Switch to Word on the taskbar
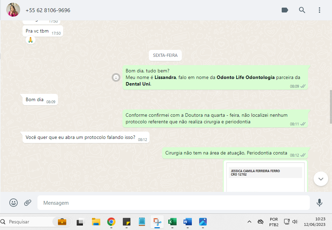The image size is (332, 230). tap(188, 222)
